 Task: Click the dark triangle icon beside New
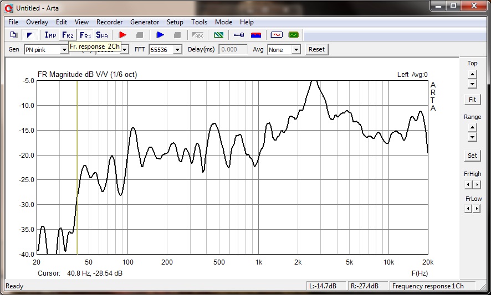pos(30,35)
